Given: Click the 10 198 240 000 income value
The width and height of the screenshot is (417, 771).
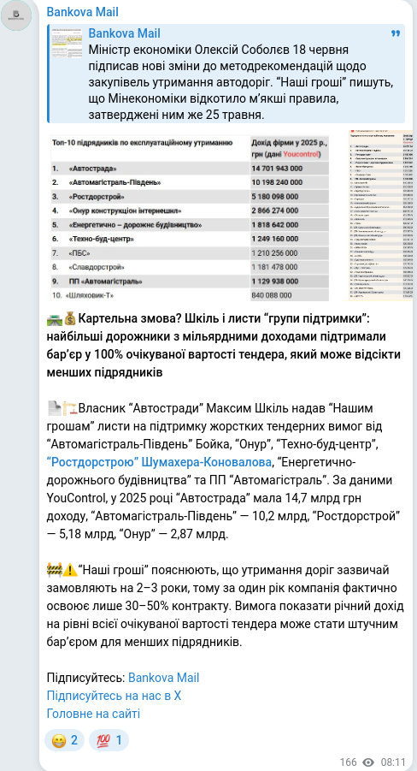Looking at the screenshot, I should (277, 182).
